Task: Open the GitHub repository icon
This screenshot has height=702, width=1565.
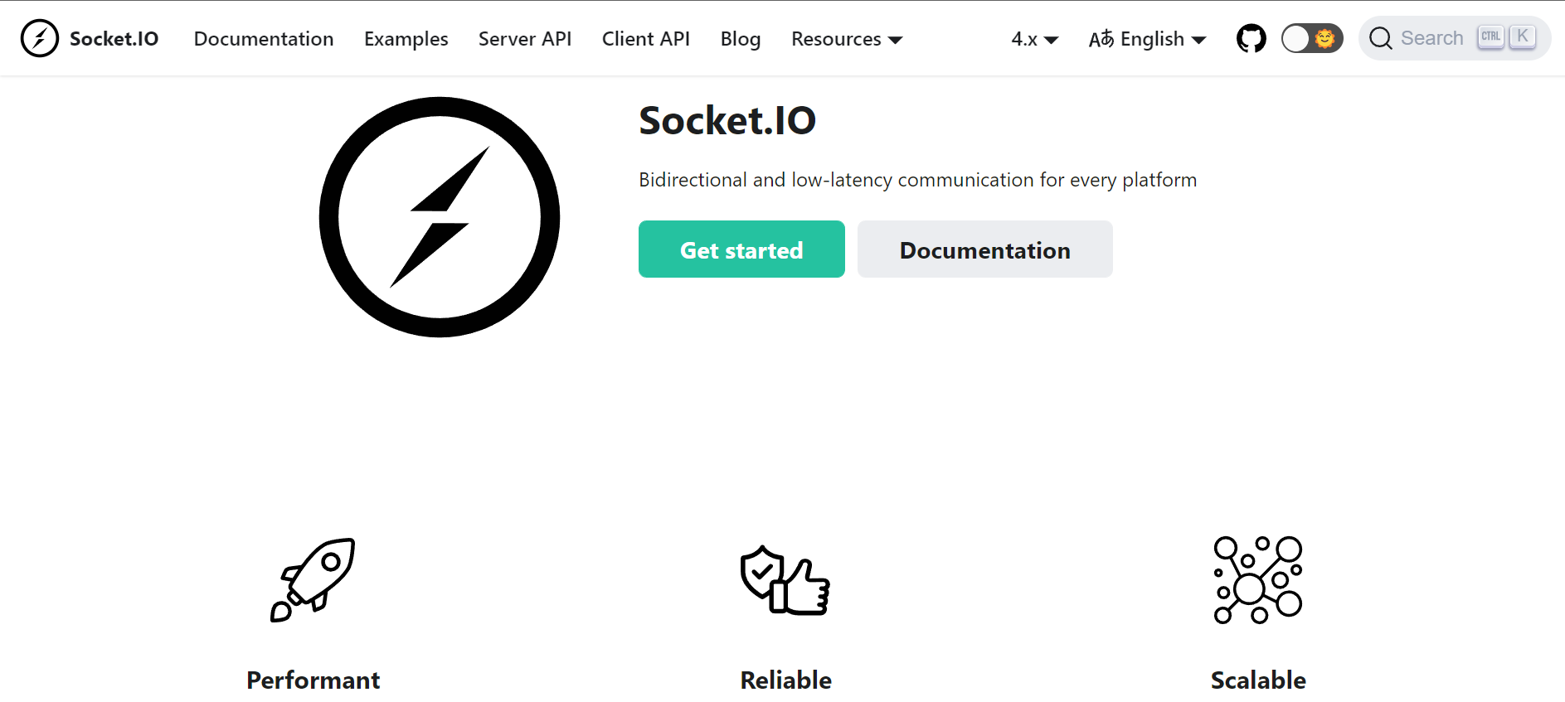Action: (x=1251, y=38)
